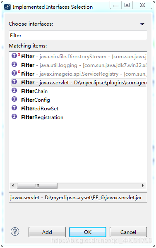Click interface icon beside FilteredRowSet
Viewport: 156px width, 248px height.
tap(14, 108)
